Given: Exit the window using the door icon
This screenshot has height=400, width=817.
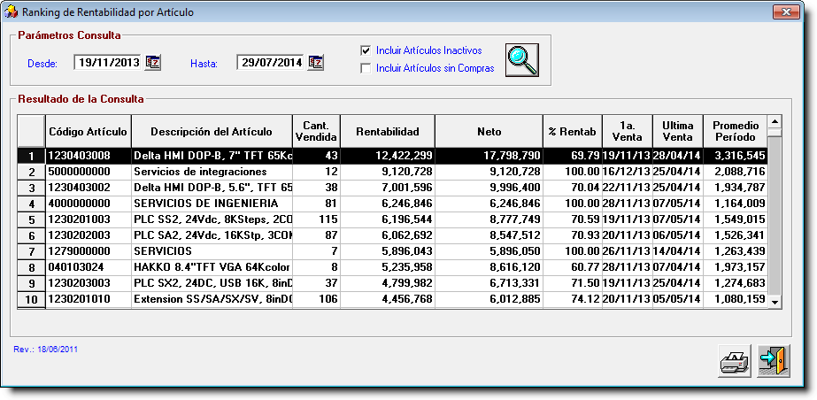Looking at the screenshot, I should click(774, 361).
